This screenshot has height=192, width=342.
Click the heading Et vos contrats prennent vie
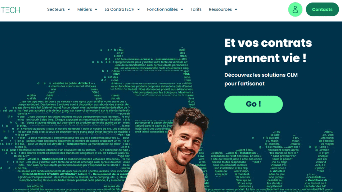(x=268, y=51)
